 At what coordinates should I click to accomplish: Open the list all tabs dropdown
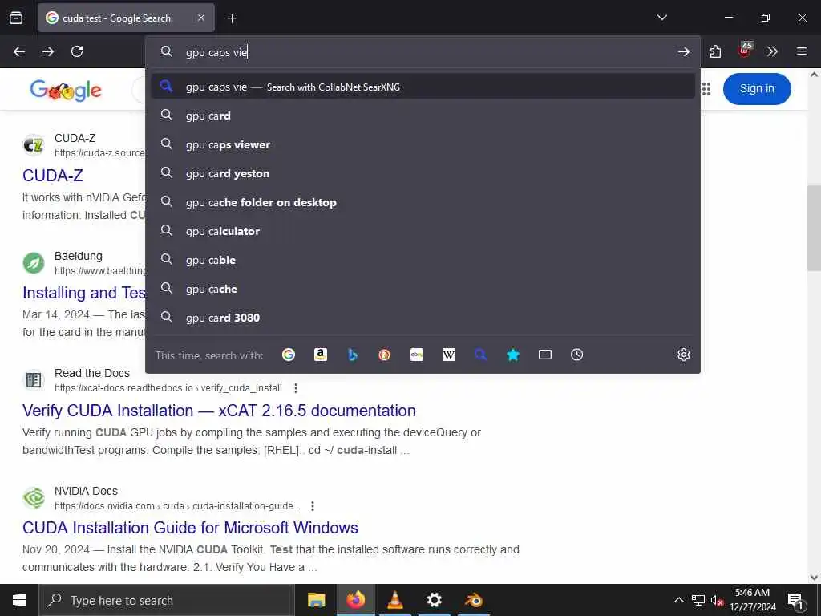[x=661, y=18]
